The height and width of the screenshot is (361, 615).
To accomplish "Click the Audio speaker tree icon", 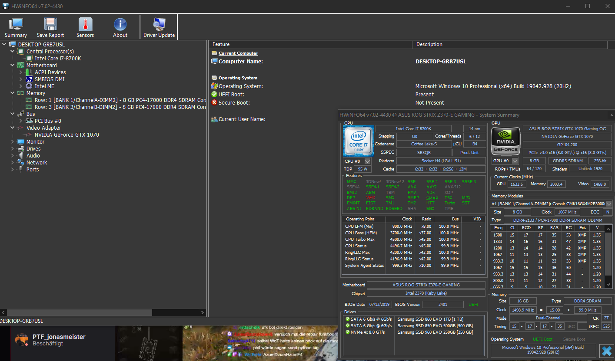I will pyautogui.click(x=21, y=156).
